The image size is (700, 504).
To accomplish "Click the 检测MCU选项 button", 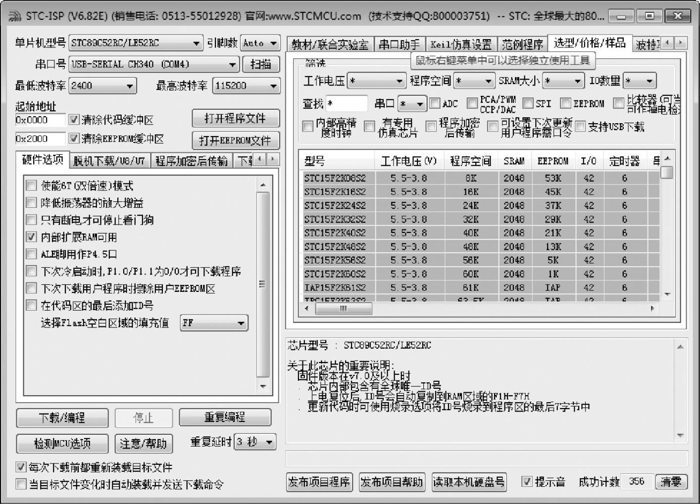I will coord(62,443).
